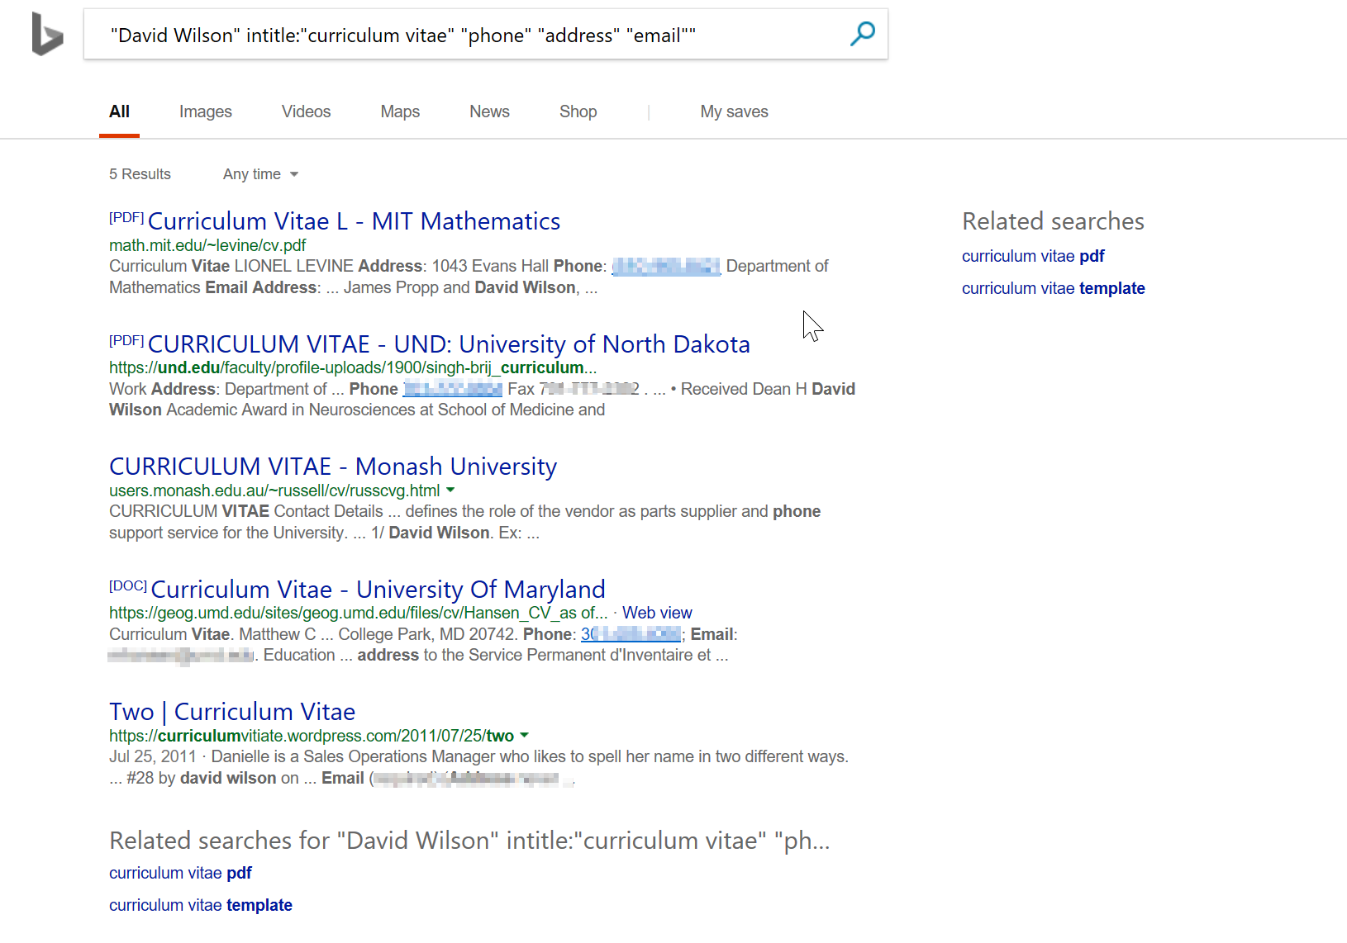Screen dimensions: 1347x943
Task: Click the geog.umd.edu Hansen CV URL
Action: pyautogui.click(x=358, y=613)
